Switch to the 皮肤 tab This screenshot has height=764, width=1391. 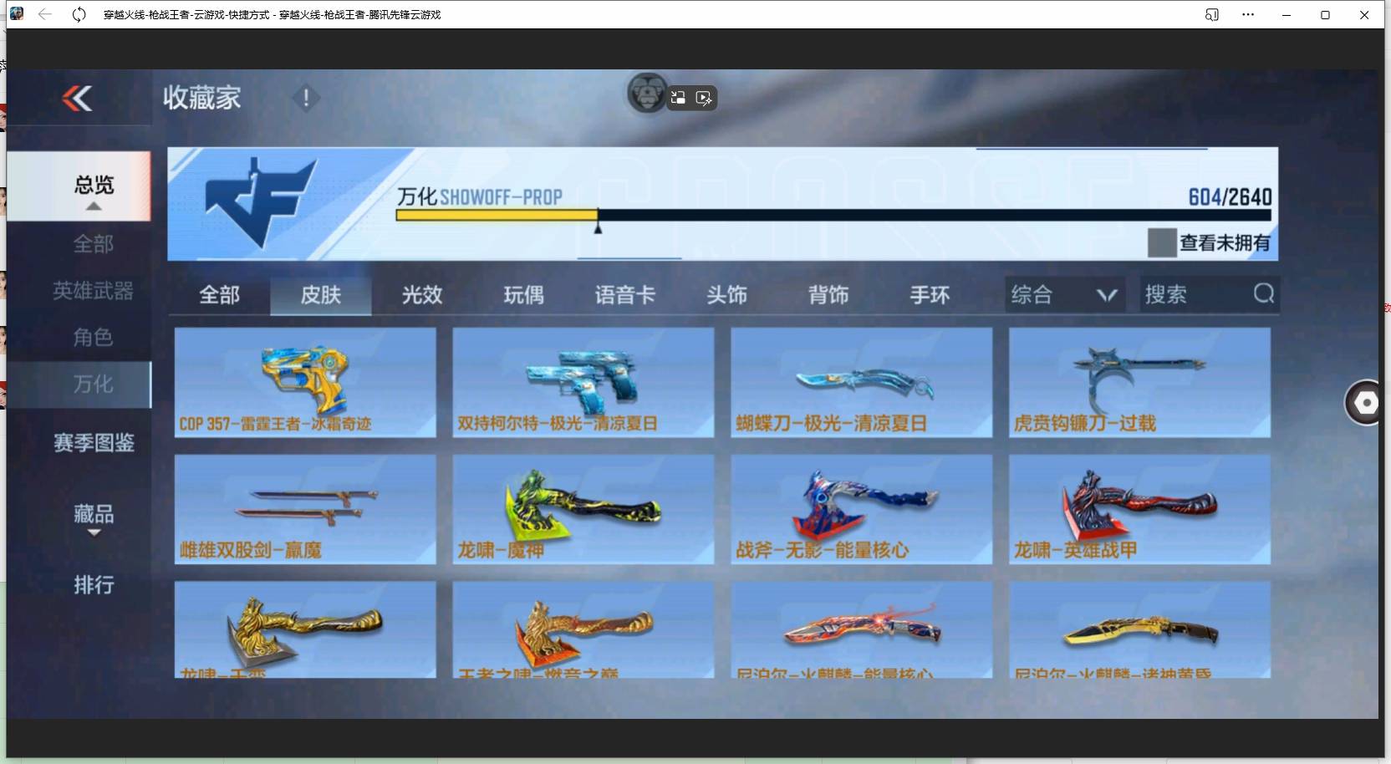321,295
